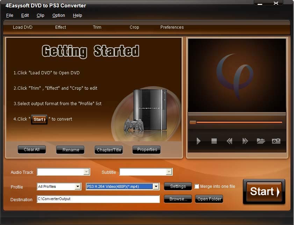The image size is (294, 225).
Task: Click the Destination path input field
Action: click(98, 199)
